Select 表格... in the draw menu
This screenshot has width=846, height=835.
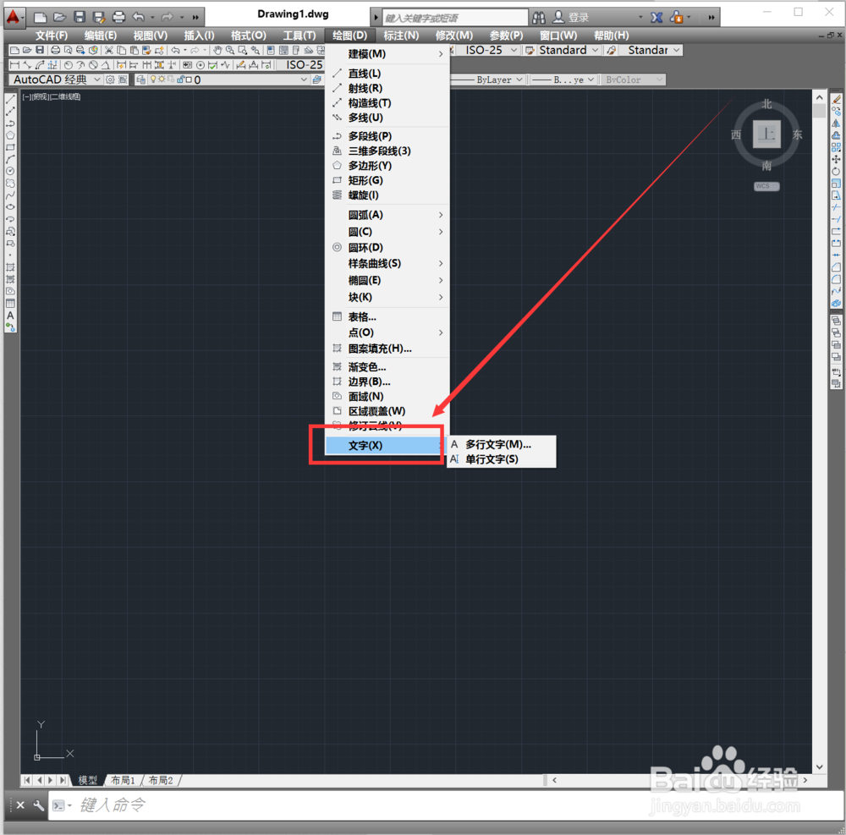tap(387, 316)
